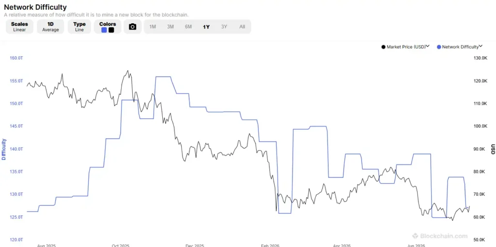Screen dimensions: 496x247
Task: Click the black dot beside Market Price
Action: [384, 47]
